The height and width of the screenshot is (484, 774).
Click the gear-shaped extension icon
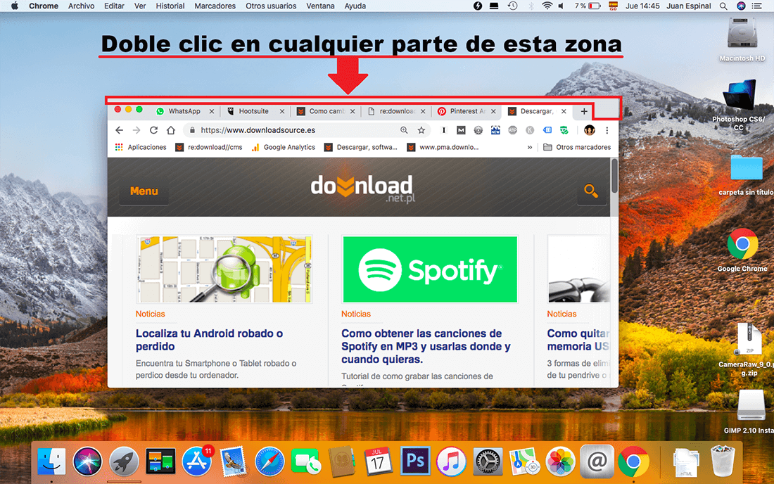point(478,130)
